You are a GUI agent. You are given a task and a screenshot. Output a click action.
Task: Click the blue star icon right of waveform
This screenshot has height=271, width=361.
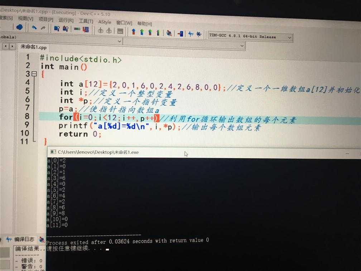(x=199, y=34)
